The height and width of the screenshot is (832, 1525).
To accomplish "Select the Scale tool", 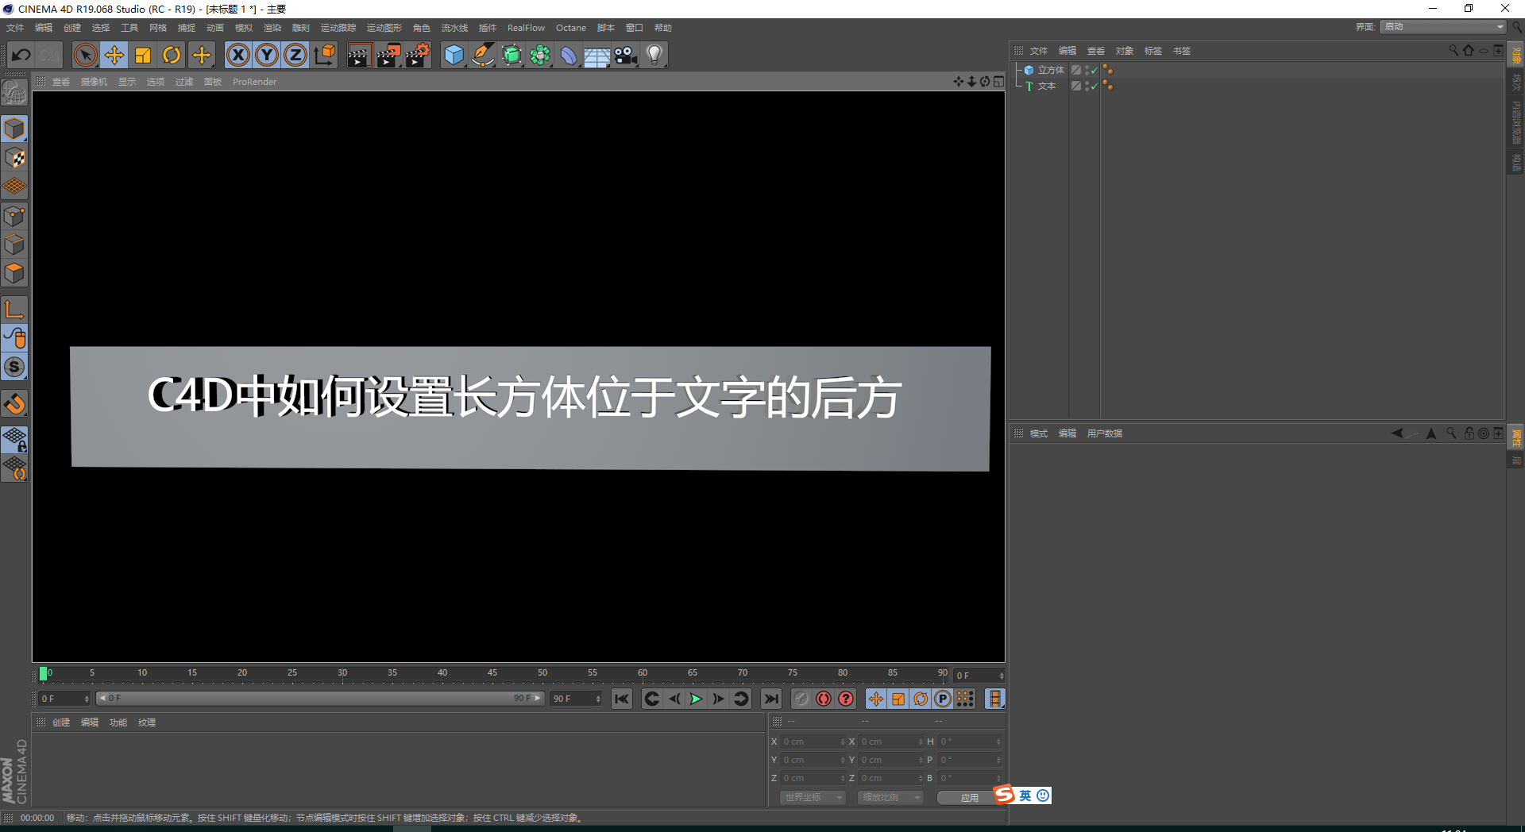I will click(x=143, y=55).
